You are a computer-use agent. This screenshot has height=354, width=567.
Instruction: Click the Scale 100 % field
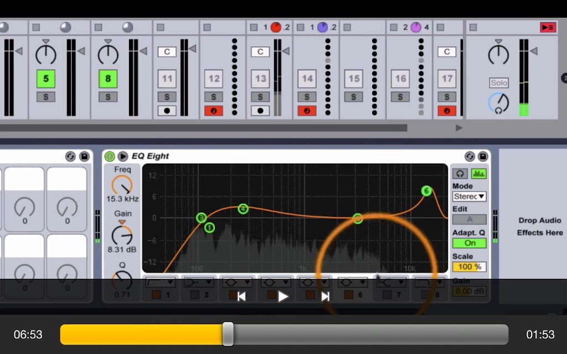click(470, 267)
